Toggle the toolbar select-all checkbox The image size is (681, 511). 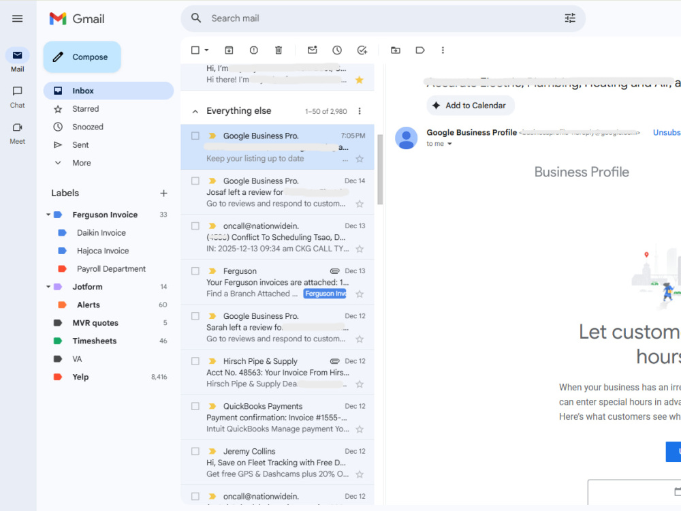coord(195,50)
